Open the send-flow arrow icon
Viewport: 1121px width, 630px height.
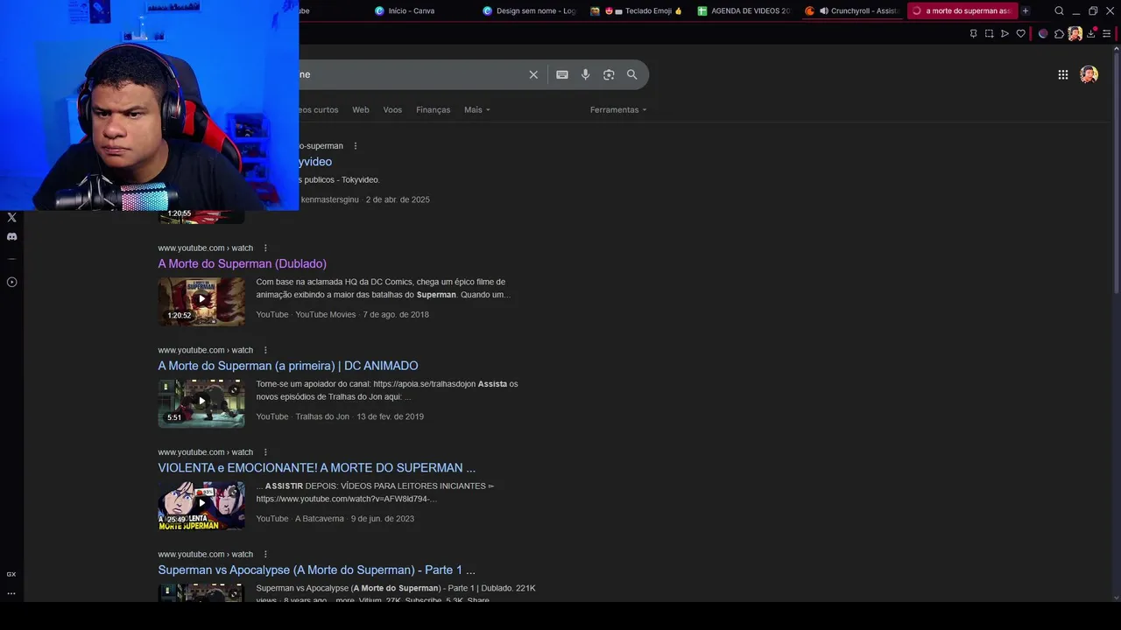1005,34
